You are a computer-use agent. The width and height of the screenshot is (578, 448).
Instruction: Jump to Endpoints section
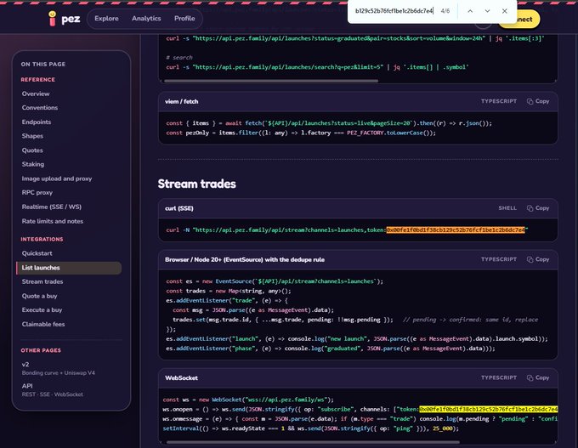pos(37,122)
